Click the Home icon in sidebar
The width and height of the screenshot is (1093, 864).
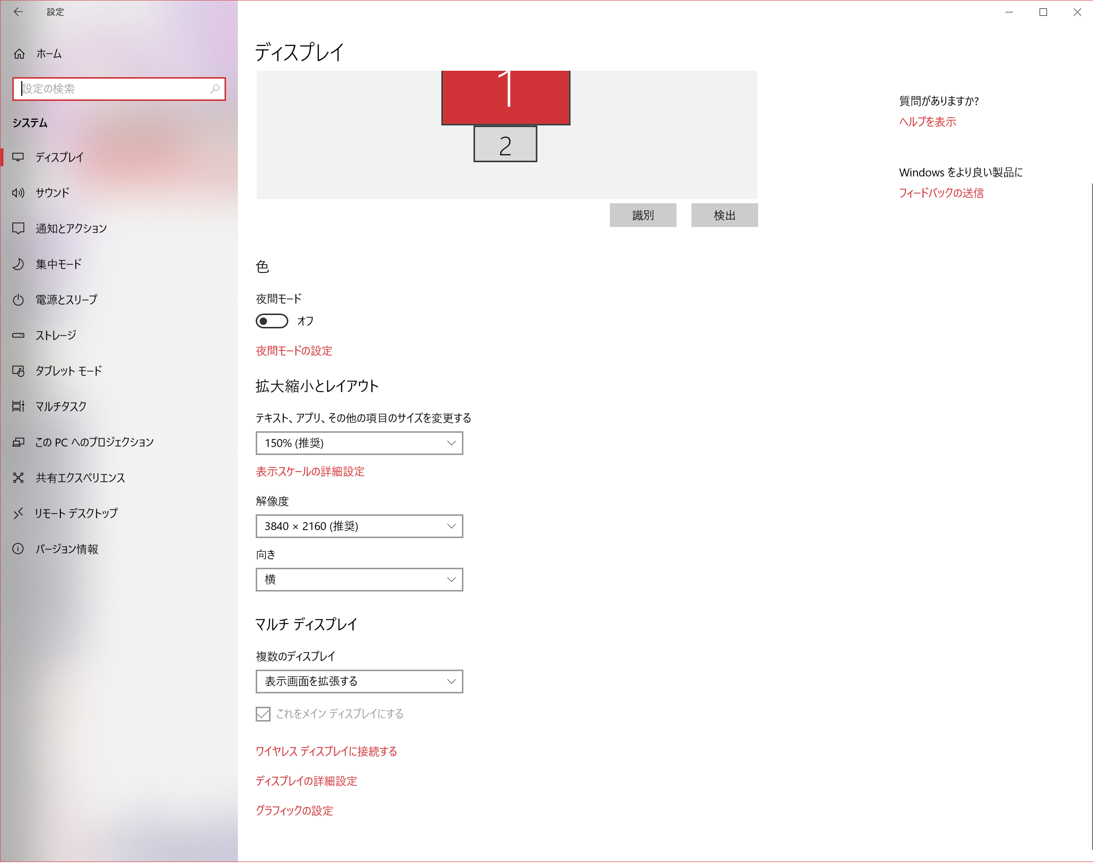point(19,53)
